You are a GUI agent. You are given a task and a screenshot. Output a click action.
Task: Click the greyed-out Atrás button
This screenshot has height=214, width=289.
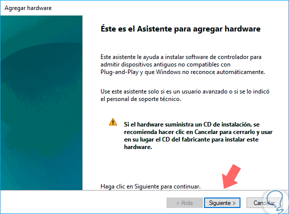[184, 203]
